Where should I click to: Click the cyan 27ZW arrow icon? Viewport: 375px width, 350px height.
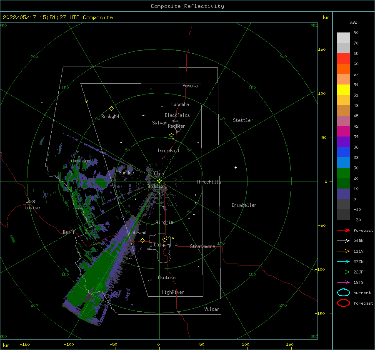click(343, 262)
